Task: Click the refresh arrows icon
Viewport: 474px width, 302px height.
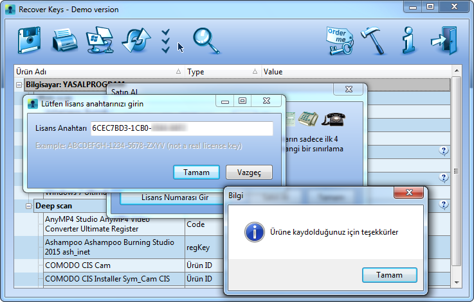Action: coord(135,40)
